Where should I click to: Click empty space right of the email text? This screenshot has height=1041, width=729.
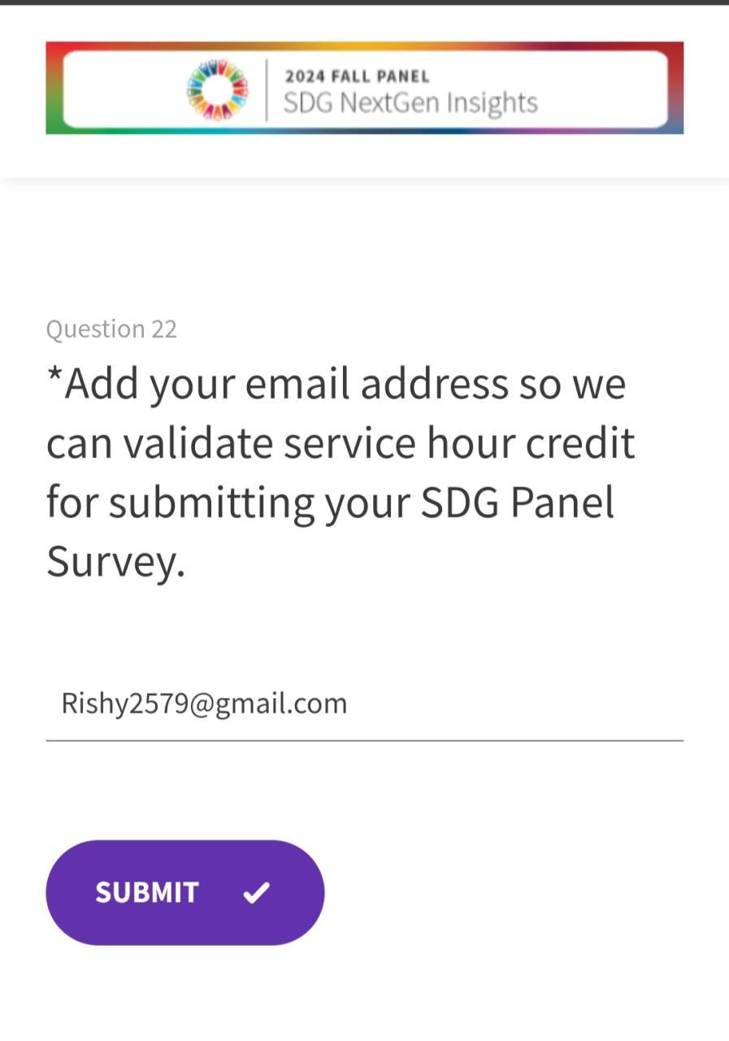[x=520, y=703]
